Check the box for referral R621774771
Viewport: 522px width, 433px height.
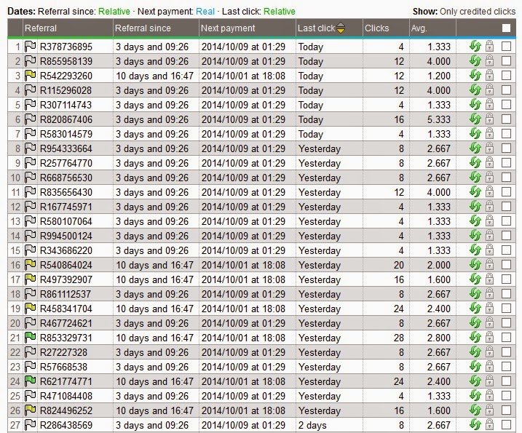[506, 381]
